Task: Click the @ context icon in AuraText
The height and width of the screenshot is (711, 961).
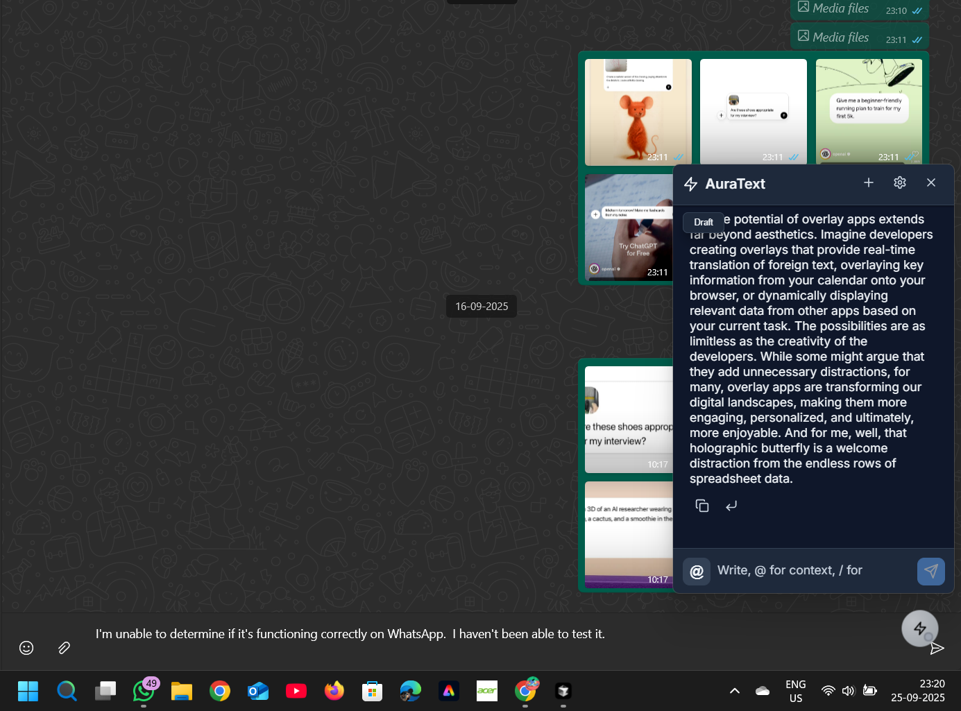Action: click(696, 571)
